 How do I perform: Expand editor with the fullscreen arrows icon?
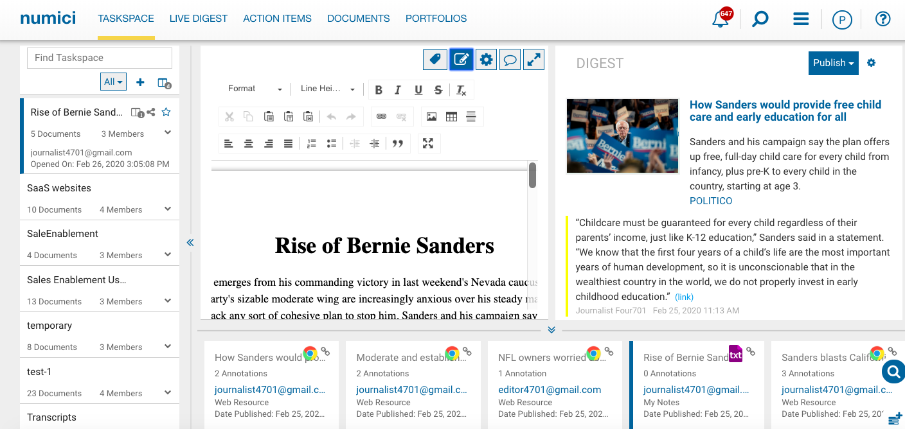(x=533, y=60)
